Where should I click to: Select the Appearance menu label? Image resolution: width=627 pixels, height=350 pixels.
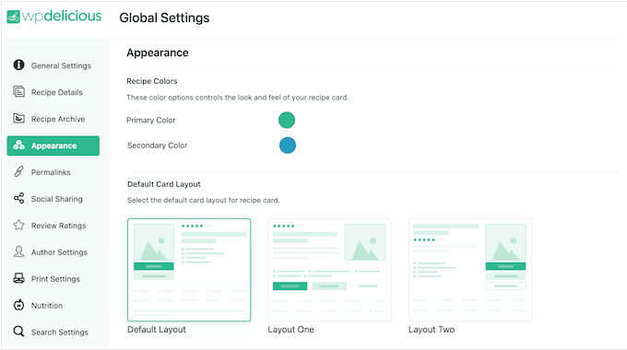click(x=54, y=146)
